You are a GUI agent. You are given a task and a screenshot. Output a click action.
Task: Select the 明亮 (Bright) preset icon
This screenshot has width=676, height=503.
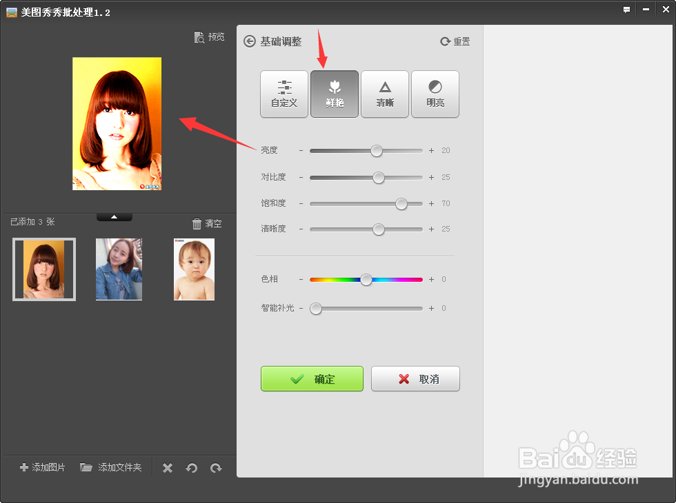point(435,94)
